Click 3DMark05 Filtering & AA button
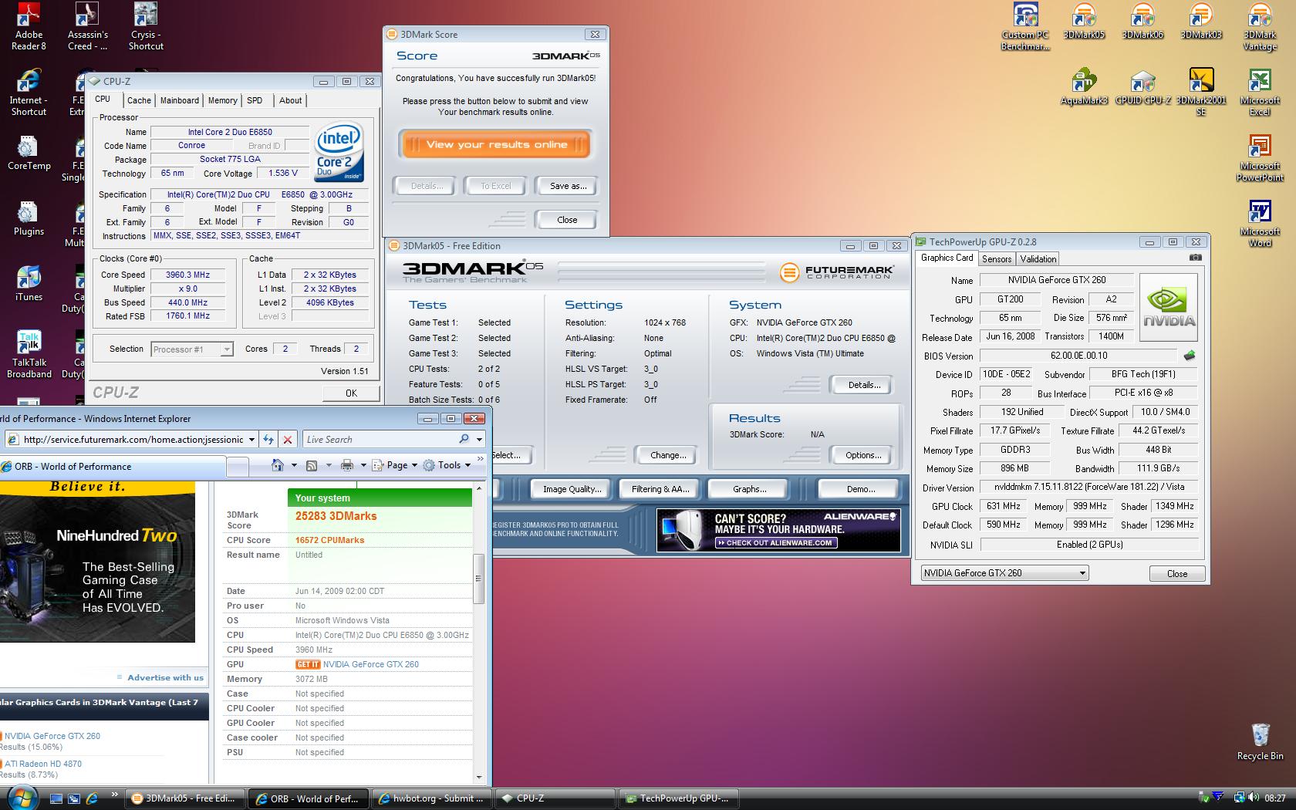Screen dimensions: 1296x810 (660, 489)
